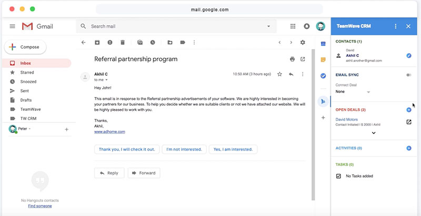Edit contact Akhil C in TeamWave
The width and height of the screenshot is (421, 216).
coord(409,56)
